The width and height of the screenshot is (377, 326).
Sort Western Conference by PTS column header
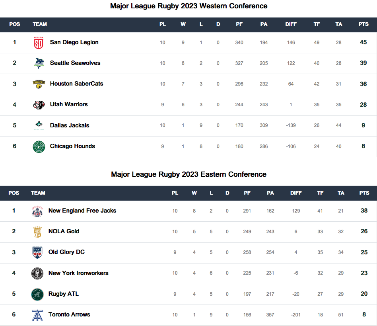tap(363, 24)
